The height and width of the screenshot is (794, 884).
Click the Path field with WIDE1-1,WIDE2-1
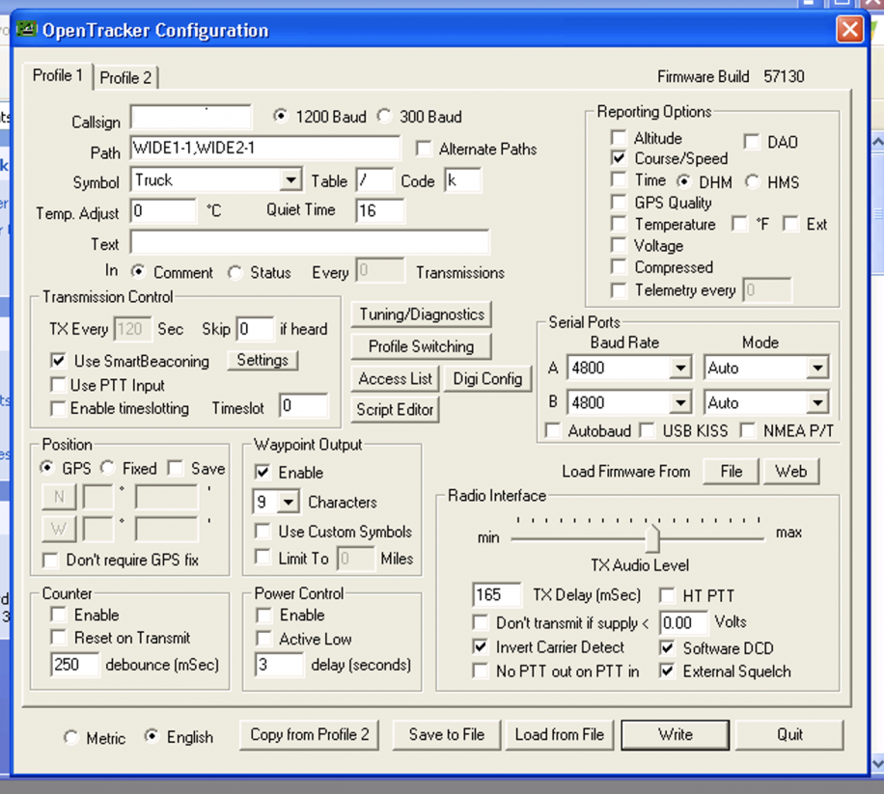(x=265, y=149)
